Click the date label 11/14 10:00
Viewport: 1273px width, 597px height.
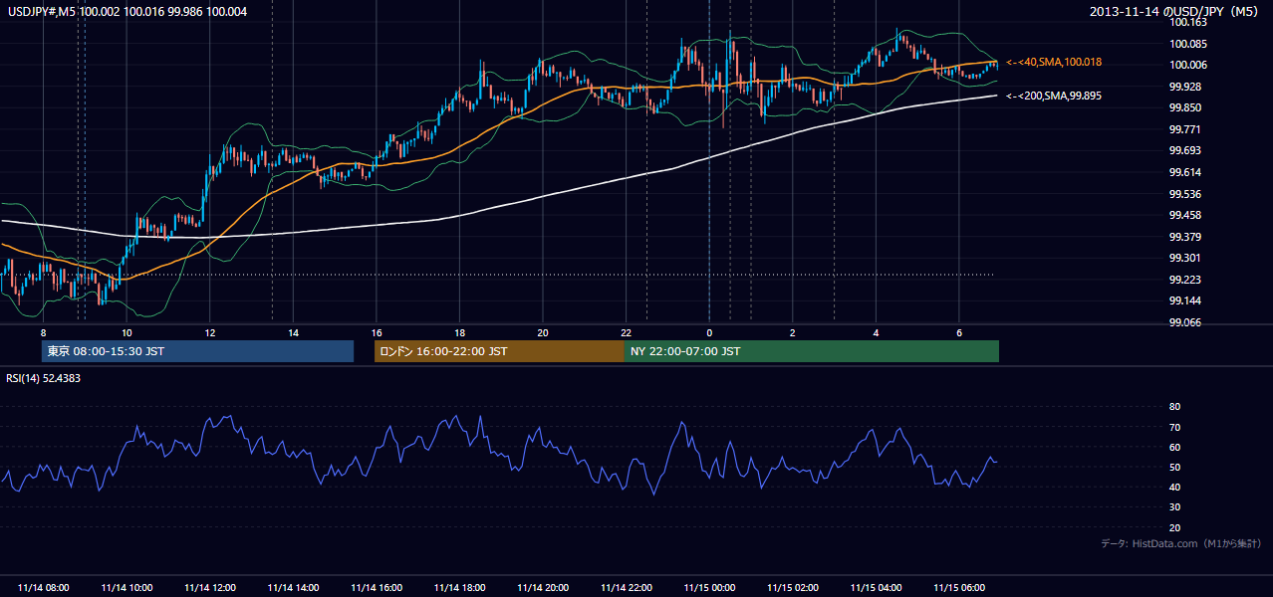coord(127,588)
